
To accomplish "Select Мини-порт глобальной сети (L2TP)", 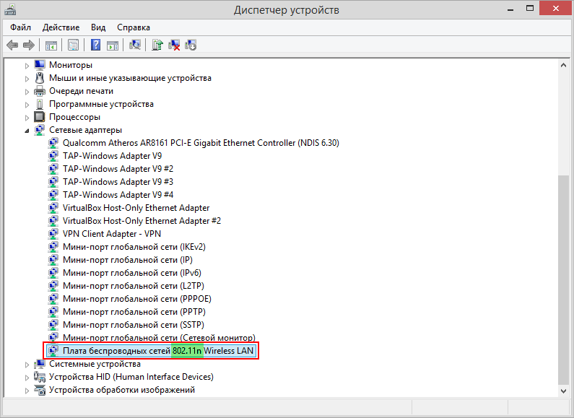I will click(134, 285).
